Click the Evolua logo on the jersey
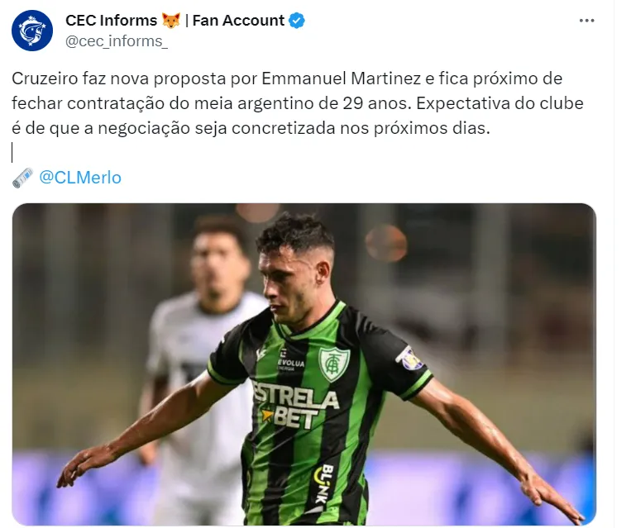This screenshot has width=631, height=528. point(290,359)
